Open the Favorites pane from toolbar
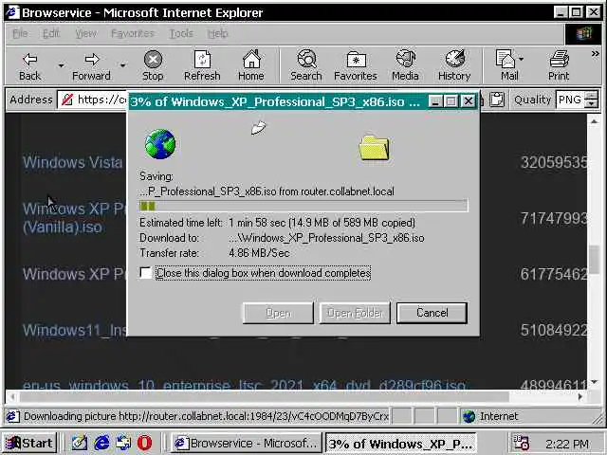The image size is (607, 455). click(356, 65)
